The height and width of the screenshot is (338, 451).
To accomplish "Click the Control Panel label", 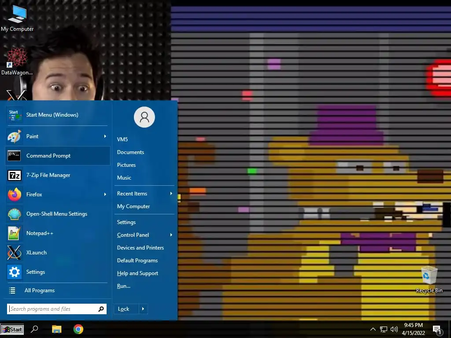I will pos(133,235).
